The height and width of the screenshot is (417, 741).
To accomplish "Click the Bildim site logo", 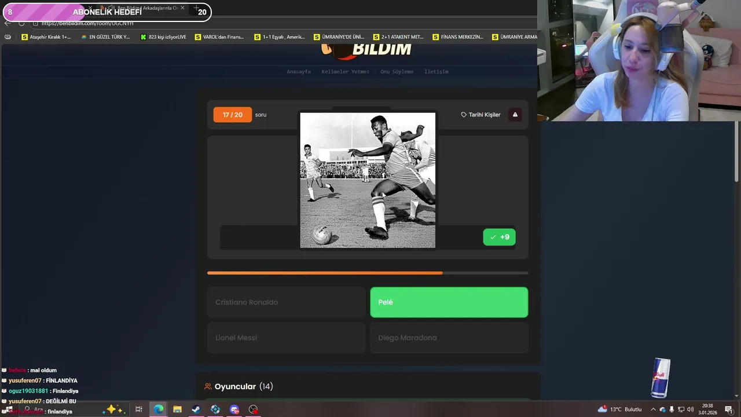I will [x=368, y=50].
